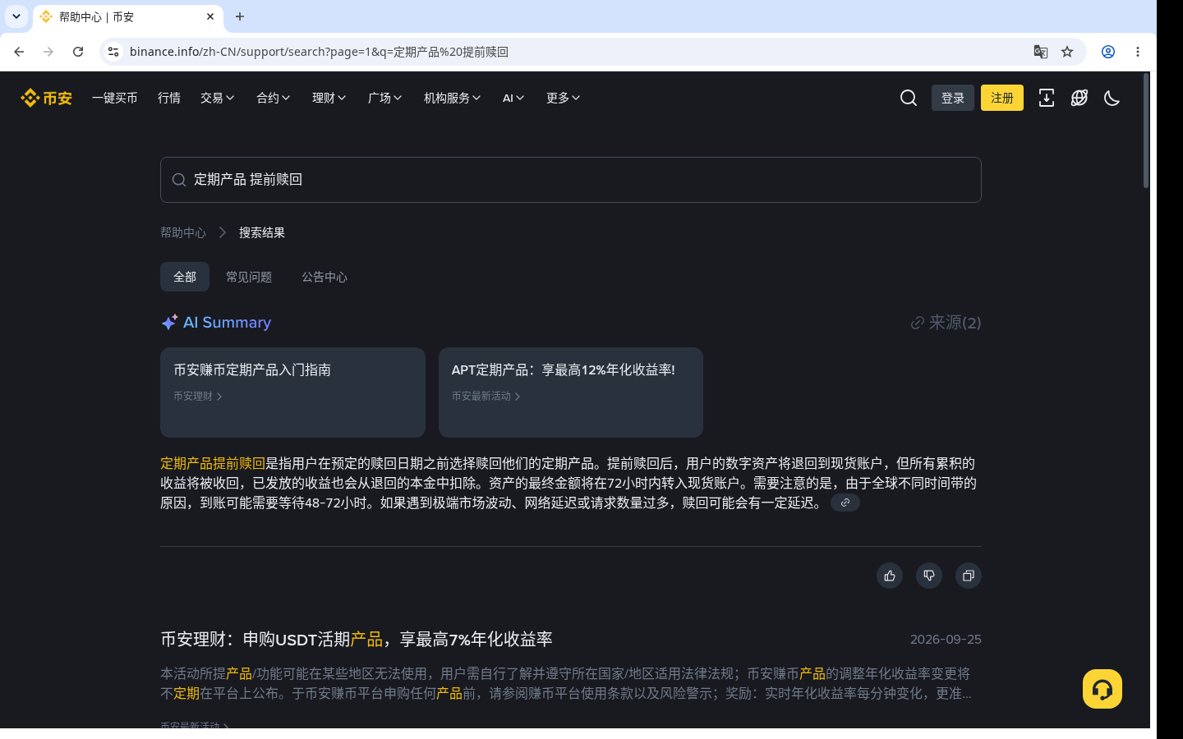
Task: Click the highlighted 定期产品提前赎回 text
Action: pos(213,463)
